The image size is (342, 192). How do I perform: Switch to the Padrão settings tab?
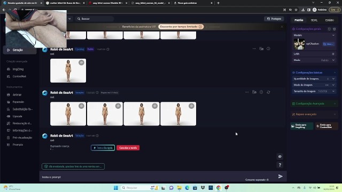(299, 20)
